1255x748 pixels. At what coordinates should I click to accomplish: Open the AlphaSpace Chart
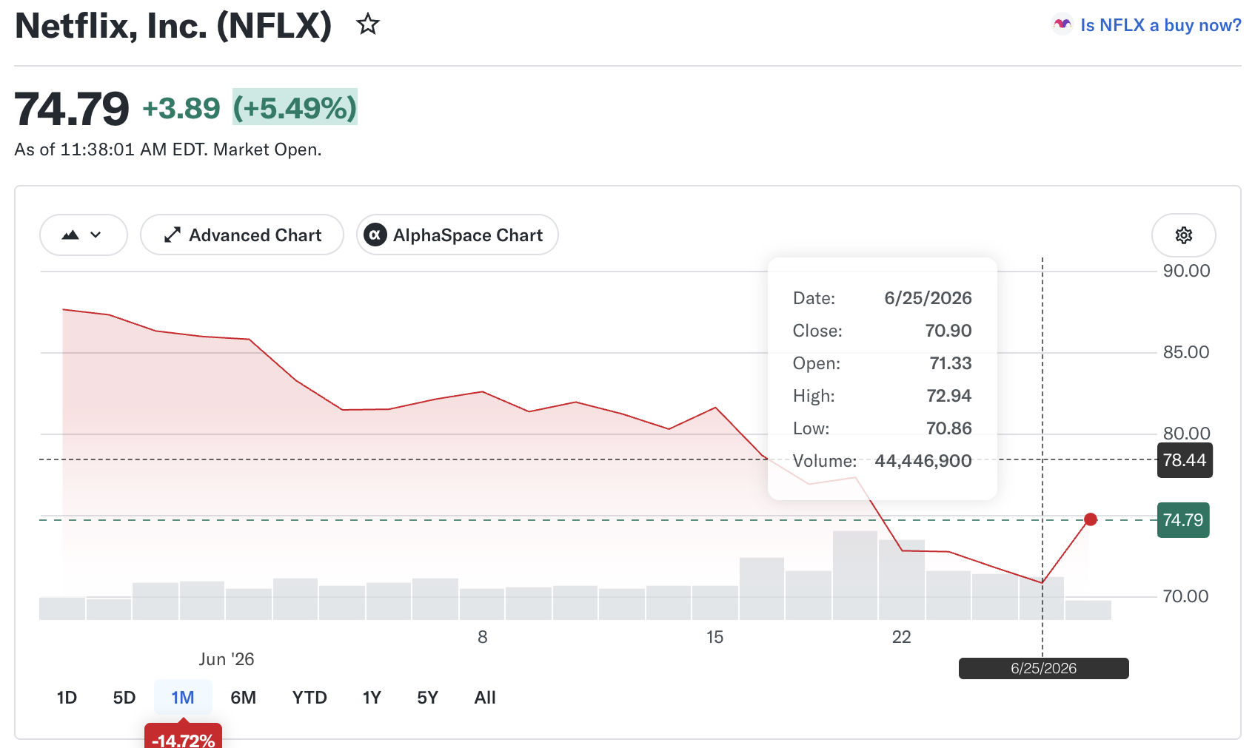coord(458,235)
